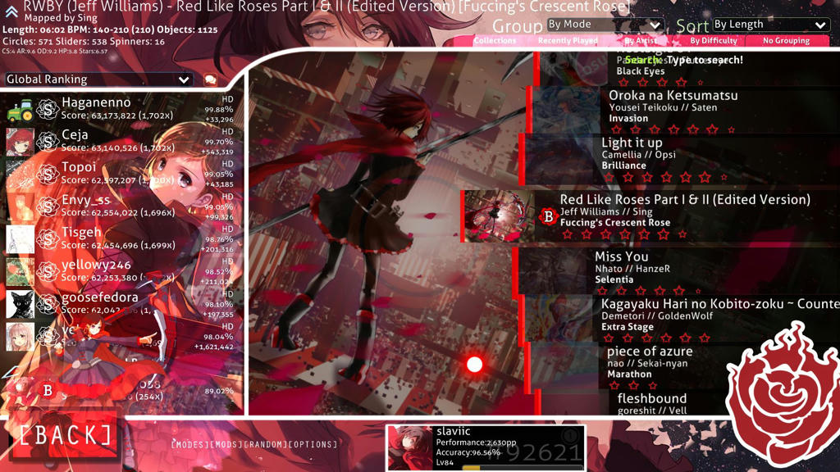Click the S rank badge on goosefedora's score
840x472 pixels.
[48, 304]
